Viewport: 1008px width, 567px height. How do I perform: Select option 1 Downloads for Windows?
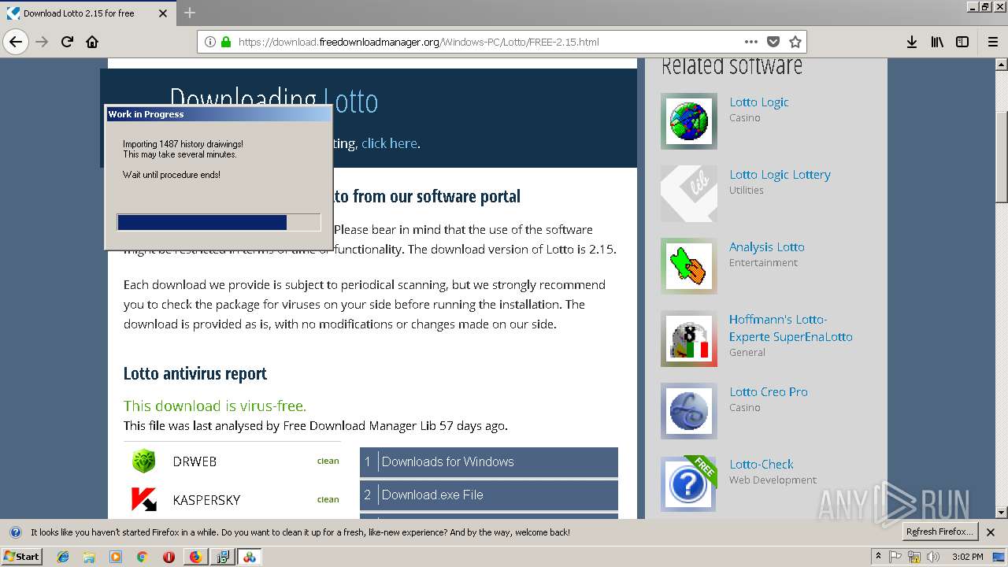coord(489,462)
